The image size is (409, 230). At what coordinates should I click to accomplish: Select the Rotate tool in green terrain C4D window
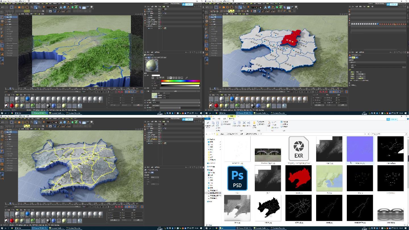pyautogui.click(x=23, y=7)
